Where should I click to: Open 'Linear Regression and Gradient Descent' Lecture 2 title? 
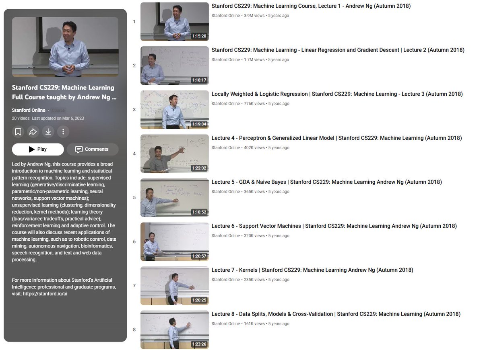point(338,50)
